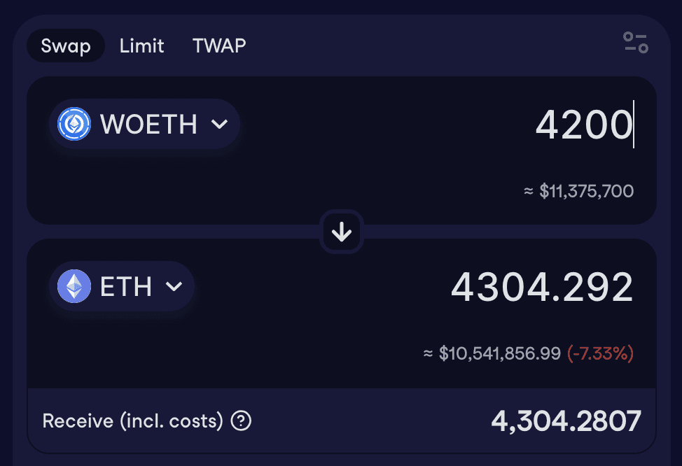Screen dimensions: 682x466
Task: Flip tokens with the down arrow button
Action: (x=342, y=232)
